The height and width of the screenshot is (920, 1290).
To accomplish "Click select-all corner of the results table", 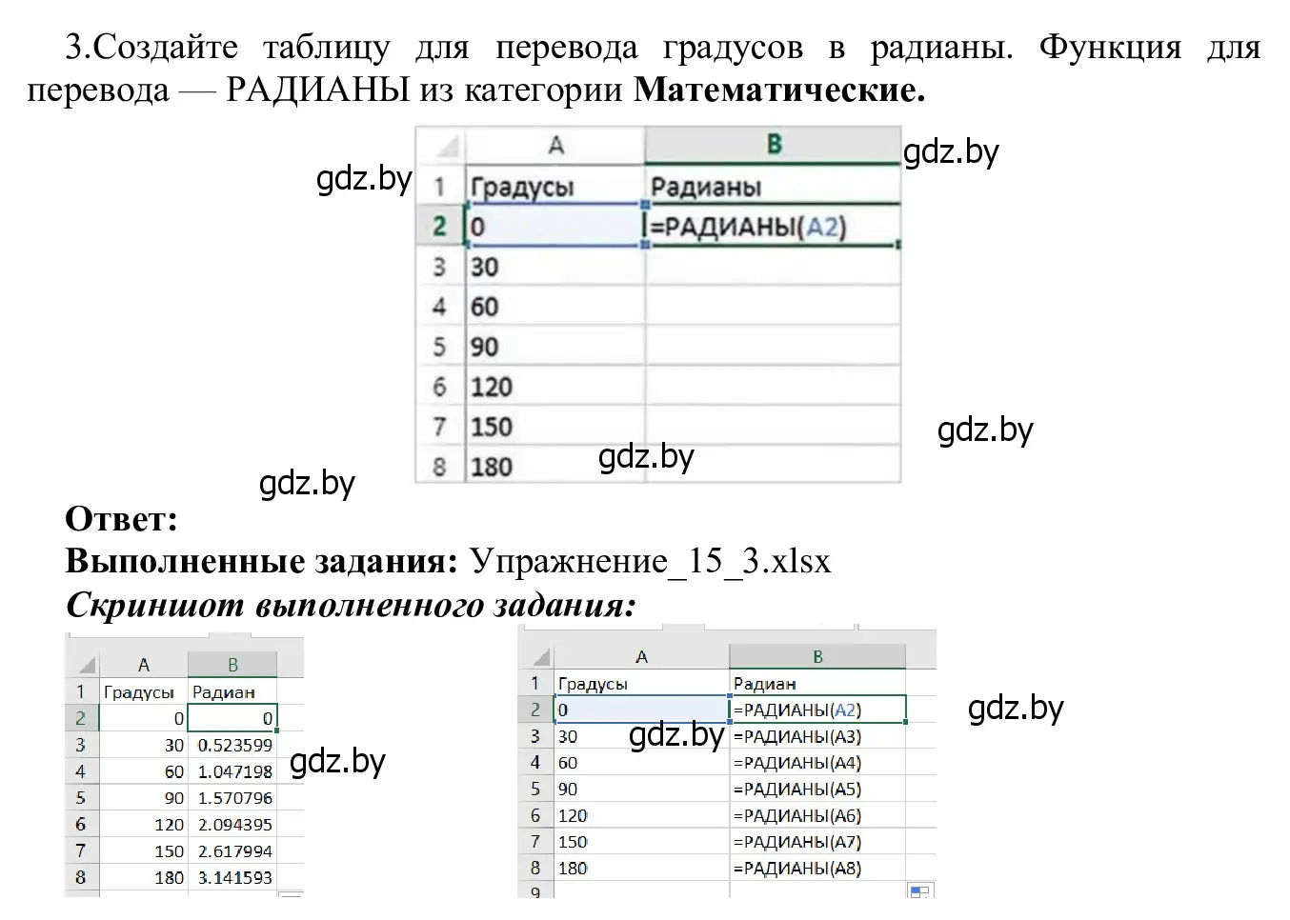I will coord(82,664).
